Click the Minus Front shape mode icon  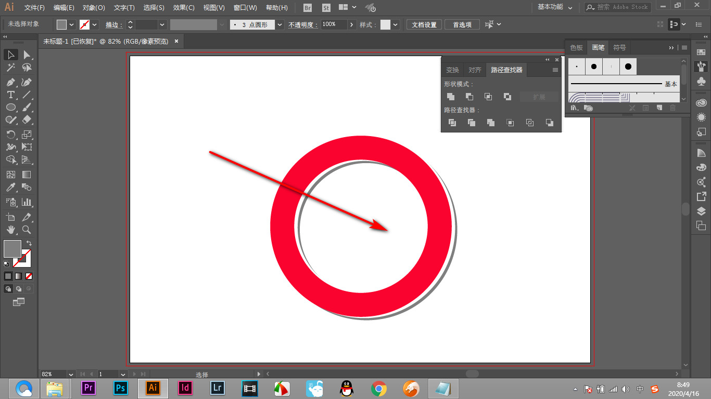pyautogui.click(x=469, y=97)
